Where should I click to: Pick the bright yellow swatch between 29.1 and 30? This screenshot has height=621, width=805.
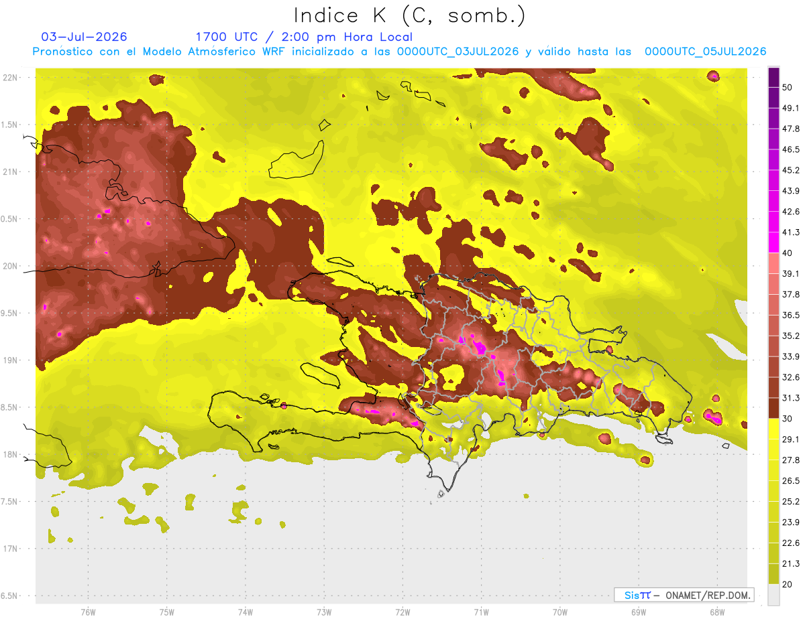pos(773,429)
